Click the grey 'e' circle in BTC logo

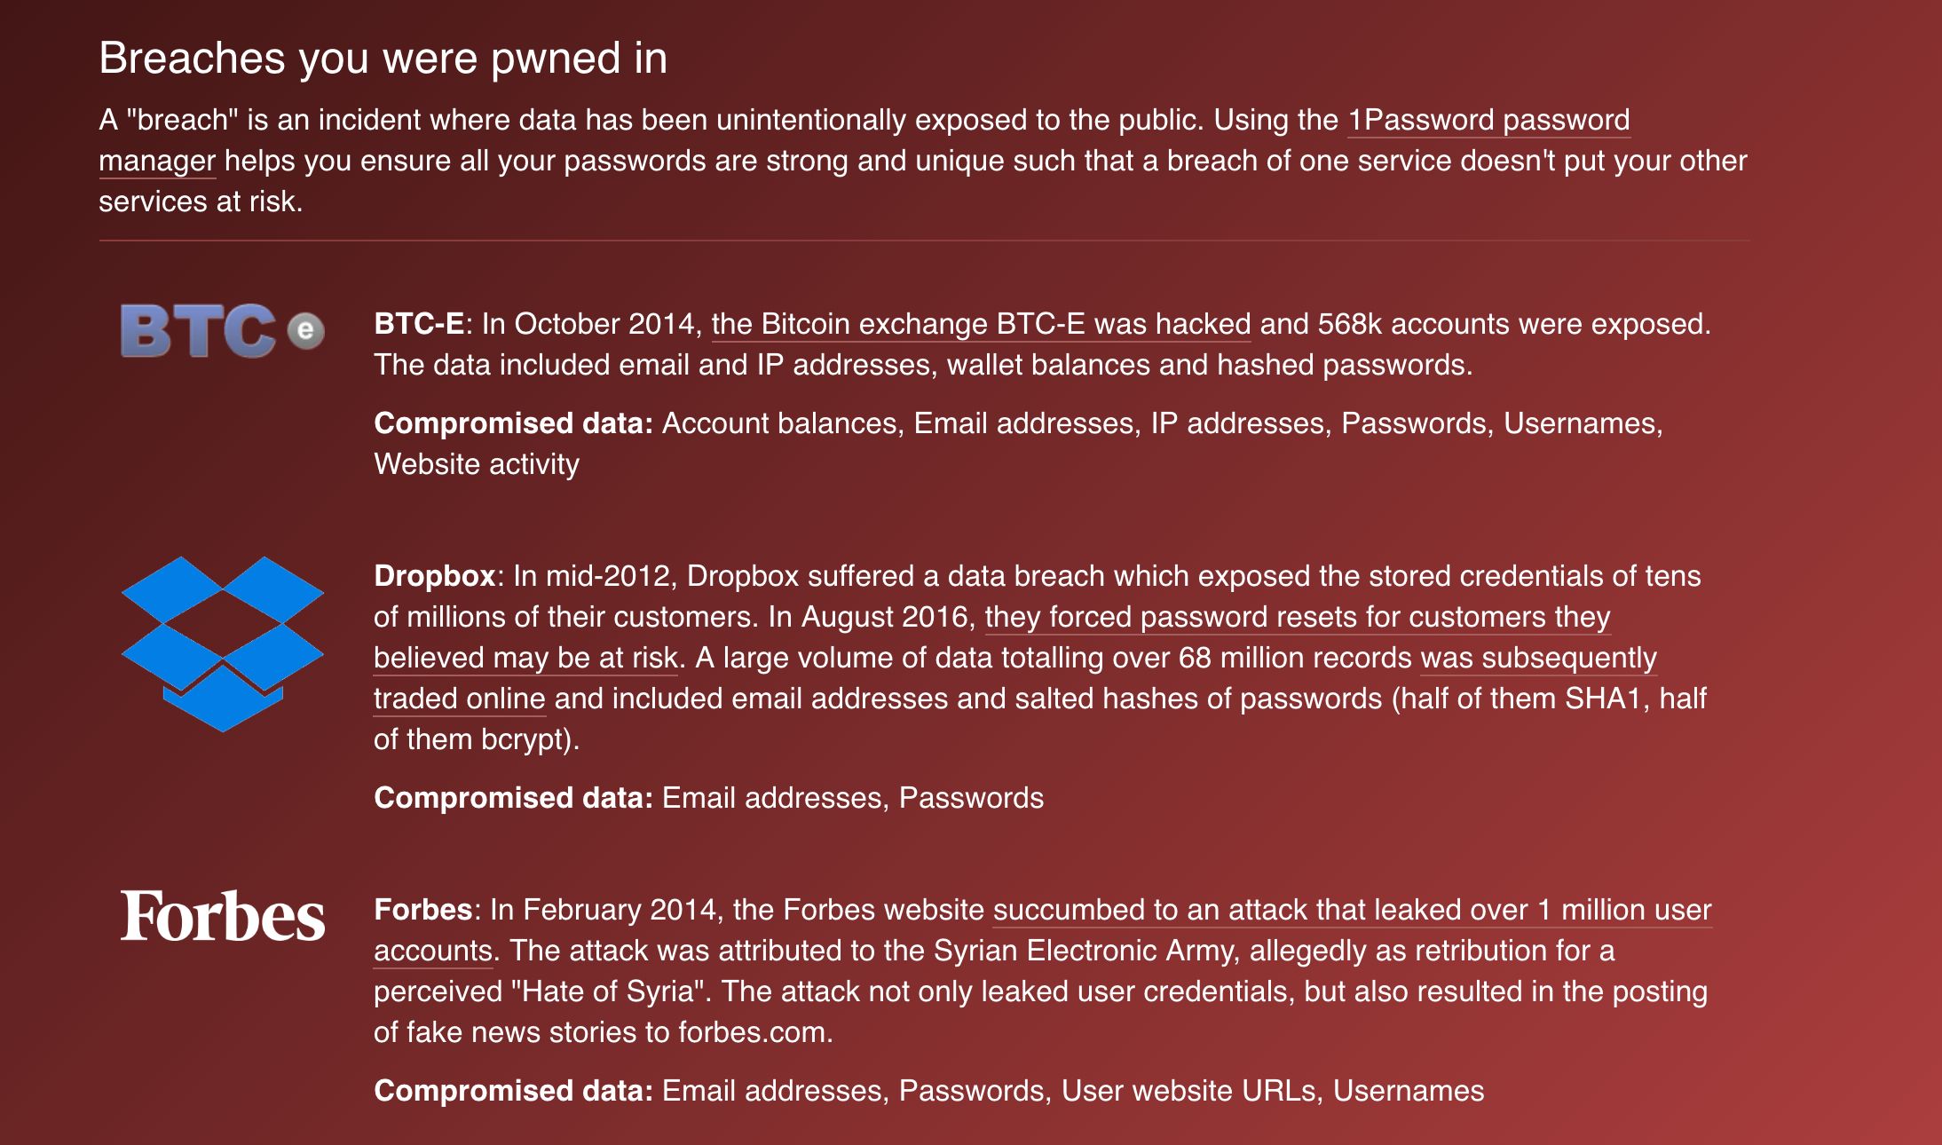click(305, 331)
